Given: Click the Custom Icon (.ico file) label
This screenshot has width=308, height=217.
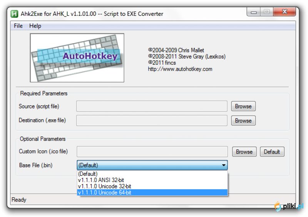Looking at the screenshot, I should pos(43,152).
